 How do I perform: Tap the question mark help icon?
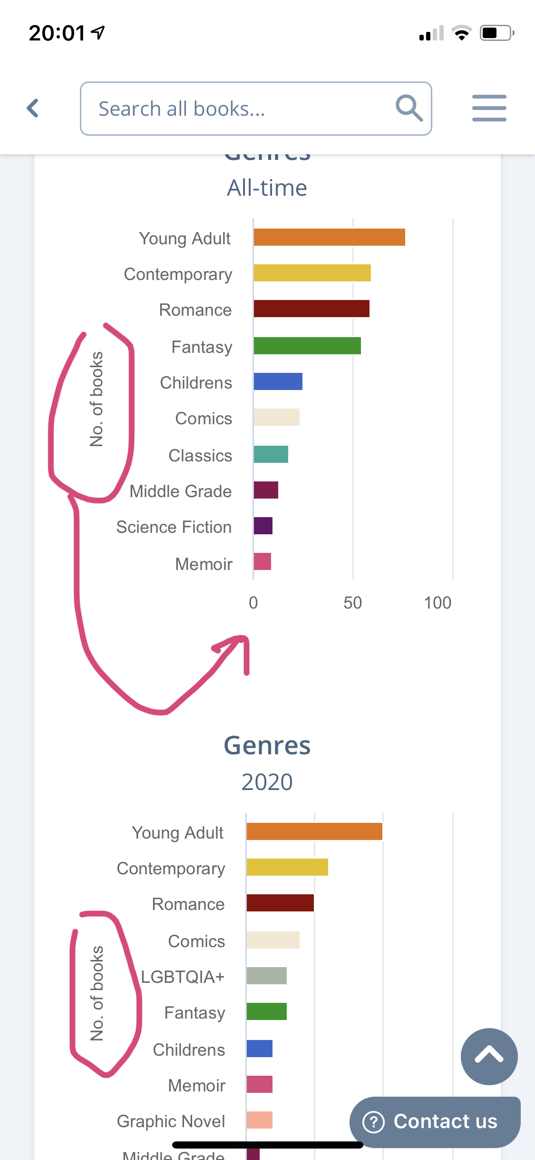(374, 1122)
